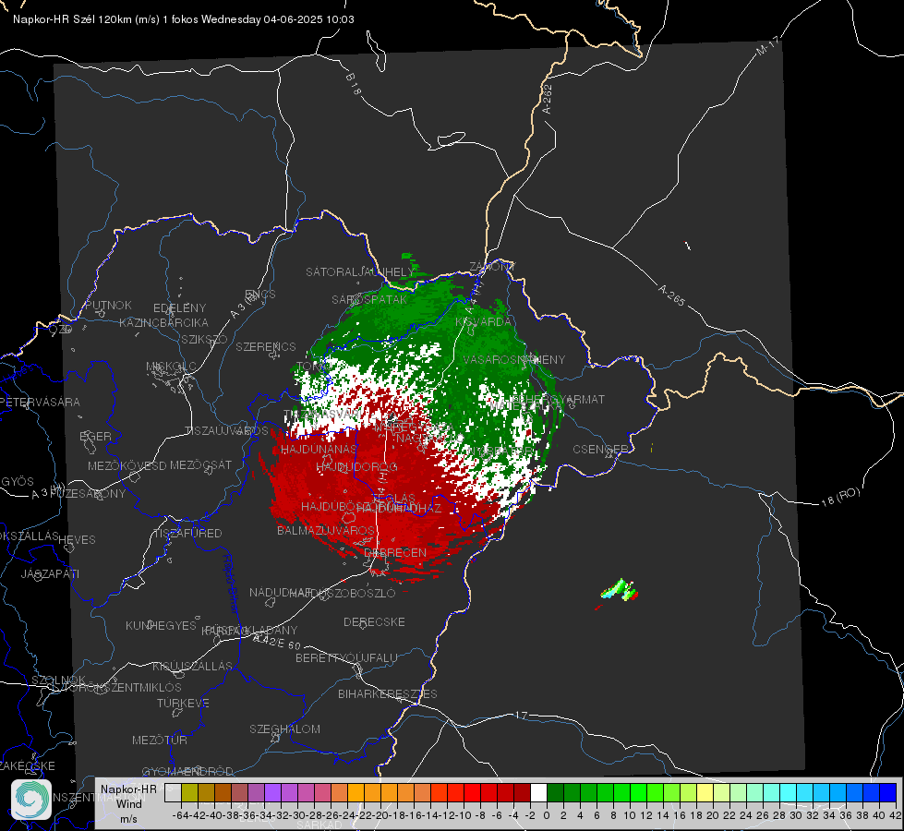Click the PÉTERVÁSÁRA town label
Screen dimensions: 904x831
click(40, 402)
